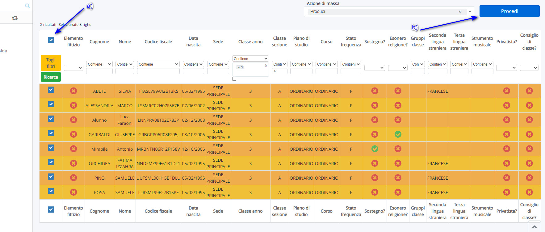Screen dimensions: 545x232
Task: Click Sostegno red X for ORCHIDEA row
Action: tap(375, 163)
